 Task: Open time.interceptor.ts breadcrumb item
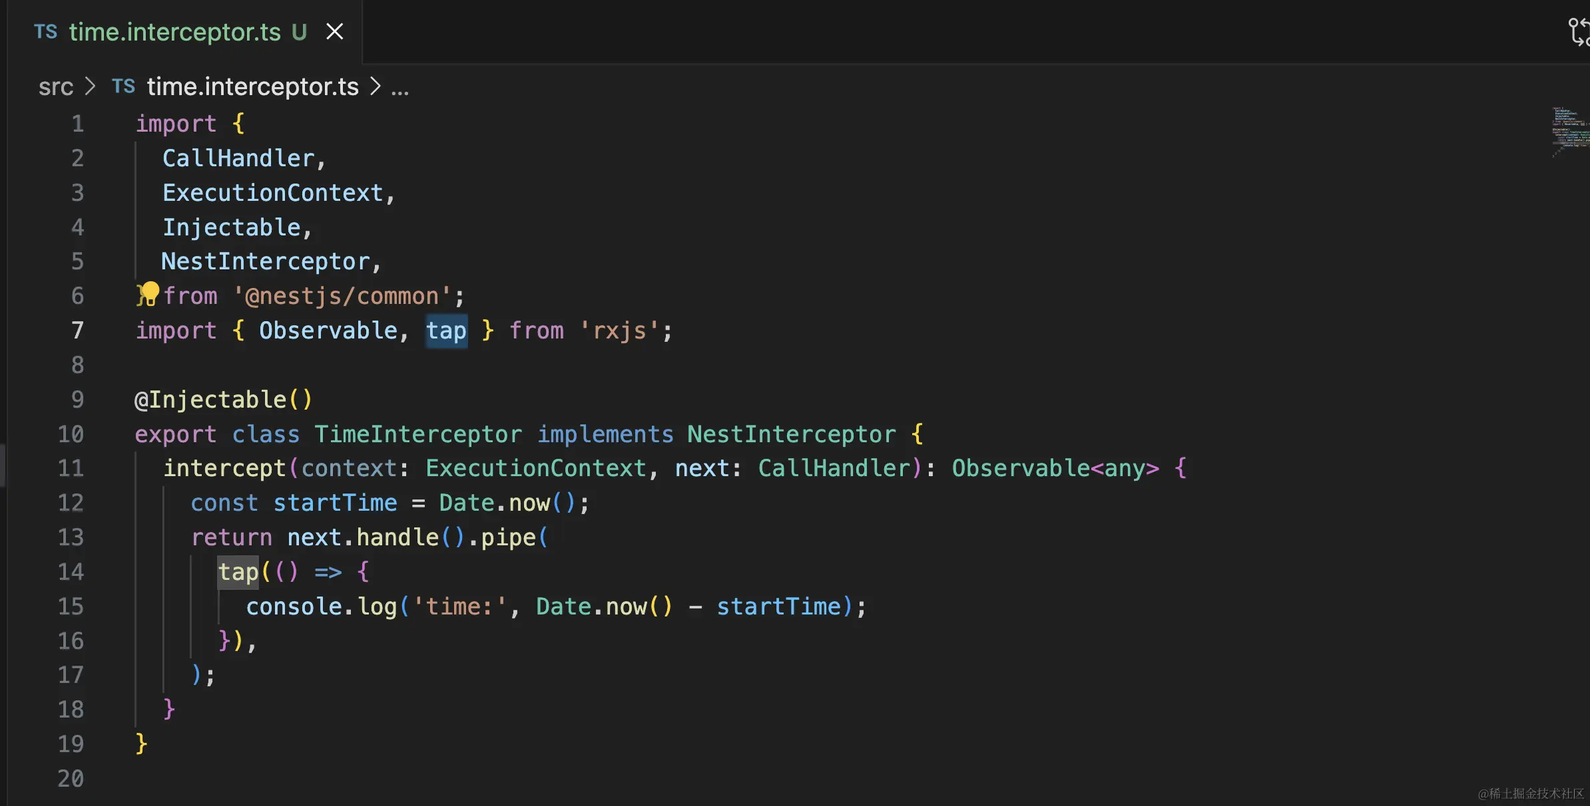pyautogui.click(x=252, y=86)
